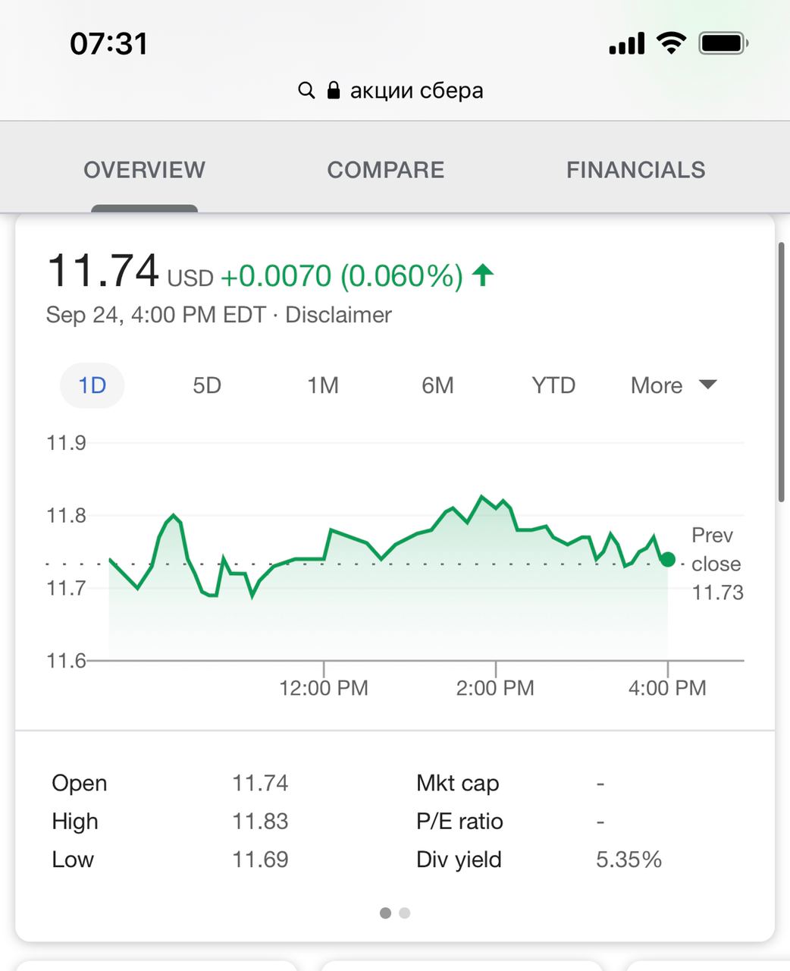Select the 6M chart range
The width and height of the screenshot is (790, 971).
click(x=437, y=385)
